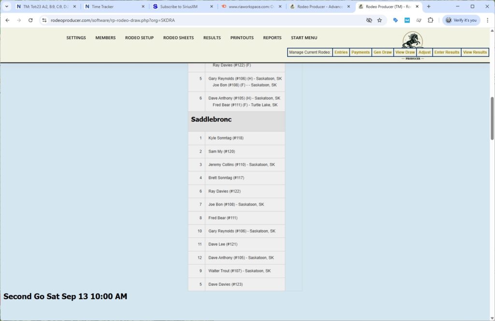Expand the tab search dropdown arrow
This screenshot has width=495, height=321.
[7, 7]
